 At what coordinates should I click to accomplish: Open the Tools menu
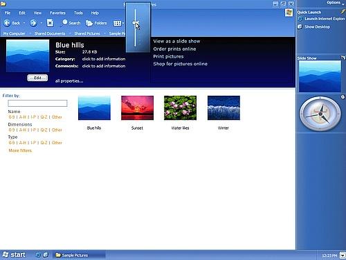point(78,13)
